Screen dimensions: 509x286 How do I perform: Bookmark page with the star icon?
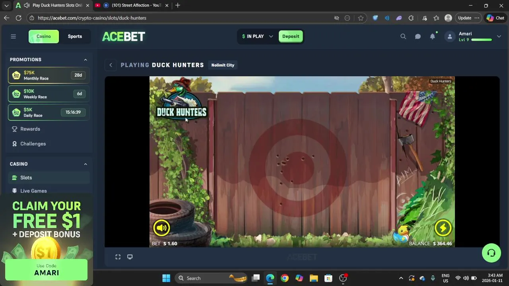tap(361, 18)
